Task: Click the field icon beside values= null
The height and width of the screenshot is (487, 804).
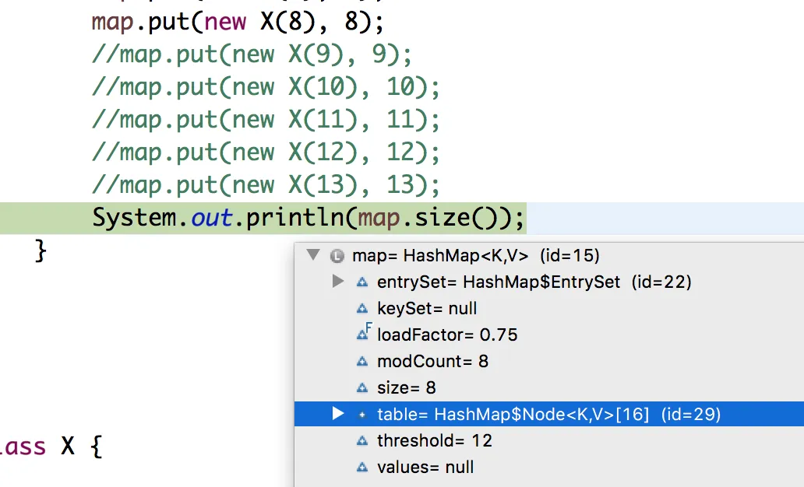Action: [x=362, y=467]
